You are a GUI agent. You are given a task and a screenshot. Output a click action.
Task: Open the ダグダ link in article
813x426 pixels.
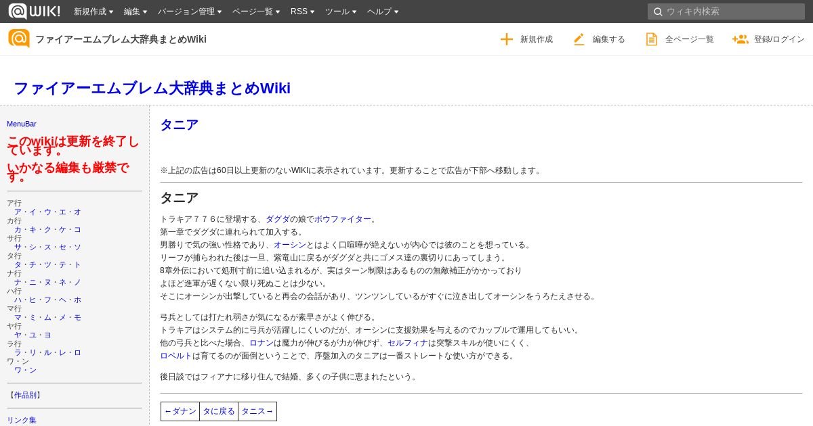tap(278, 219)
